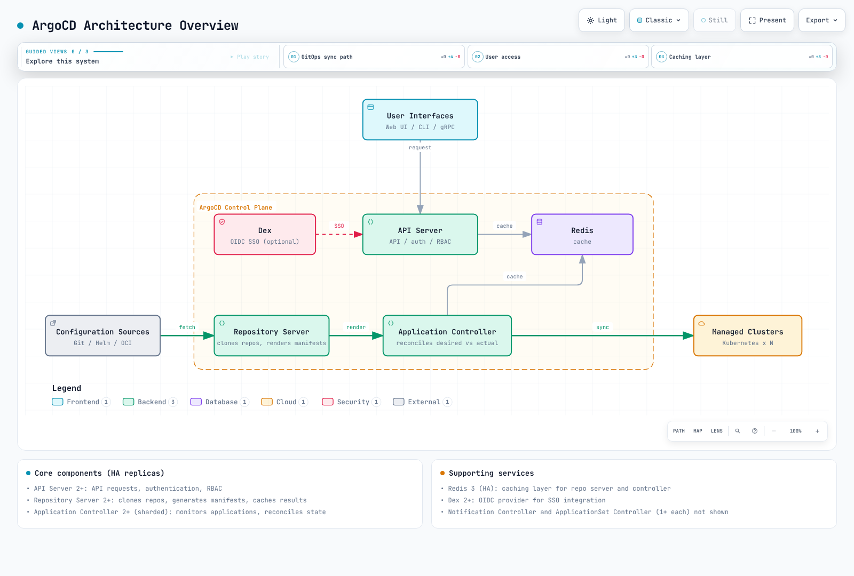The height and width of the screenshot is (576, 854).
Task: Click the search magnifier icon in canvas toolbar
Action: pyautogui.click(x=738, y=431)
